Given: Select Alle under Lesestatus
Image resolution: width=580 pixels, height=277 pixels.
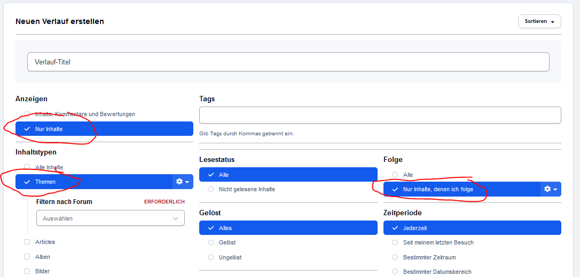Looking at the screenshot, I should [288, 175].
